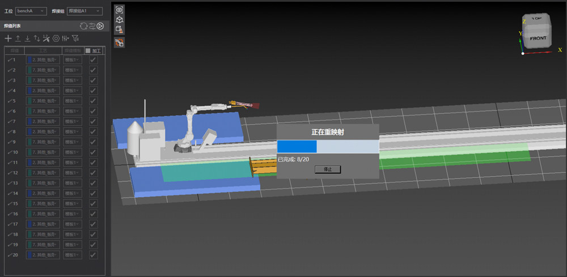Click the add weld seam plus icon
The height and width of the screenshot is (277, 567).
click(8, 39)
